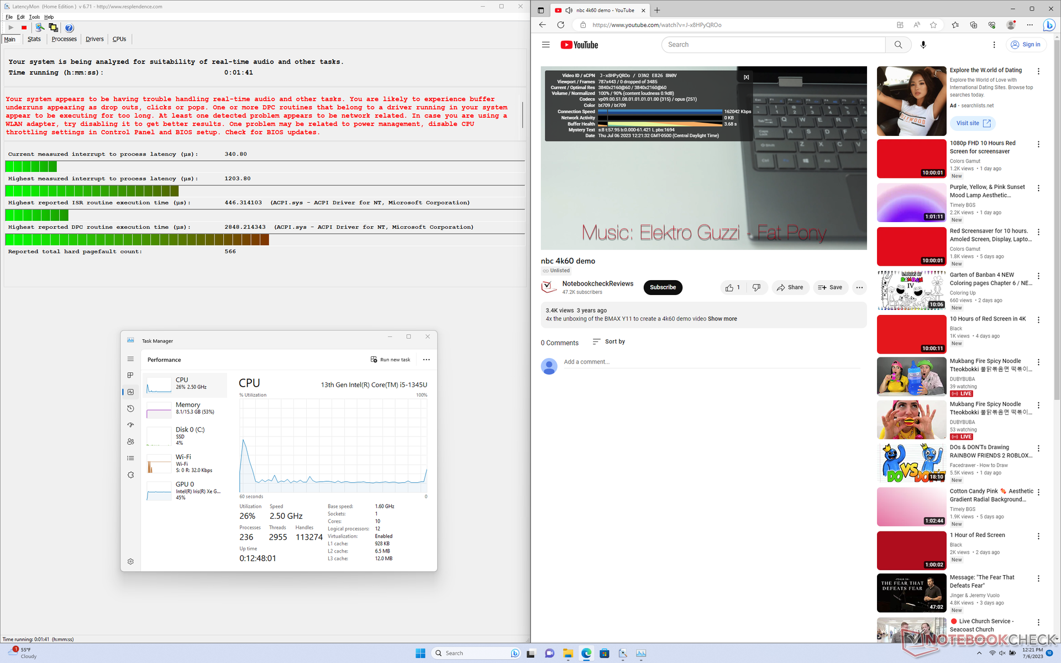Go back in the Edge browser

[x=542, y=25]
